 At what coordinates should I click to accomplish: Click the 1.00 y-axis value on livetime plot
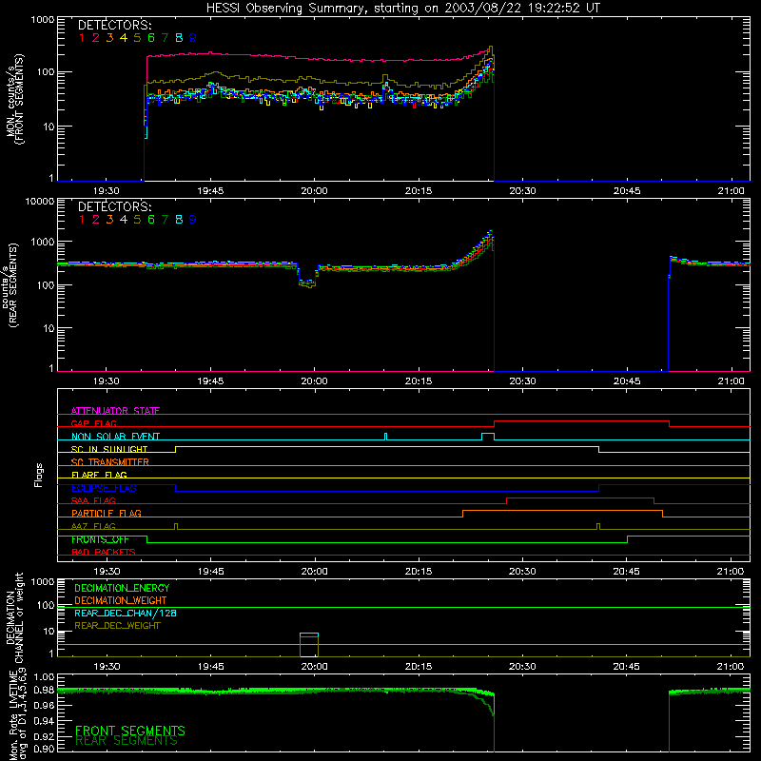coord(44,676)
